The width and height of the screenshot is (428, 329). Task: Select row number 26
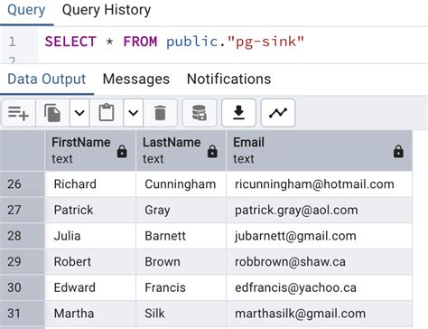tap(23, 184)
